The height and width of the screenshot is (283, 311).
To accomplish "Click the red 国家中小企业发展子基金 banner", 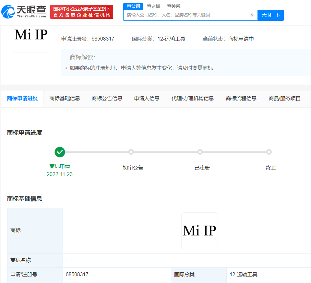I will coord(81,11).
